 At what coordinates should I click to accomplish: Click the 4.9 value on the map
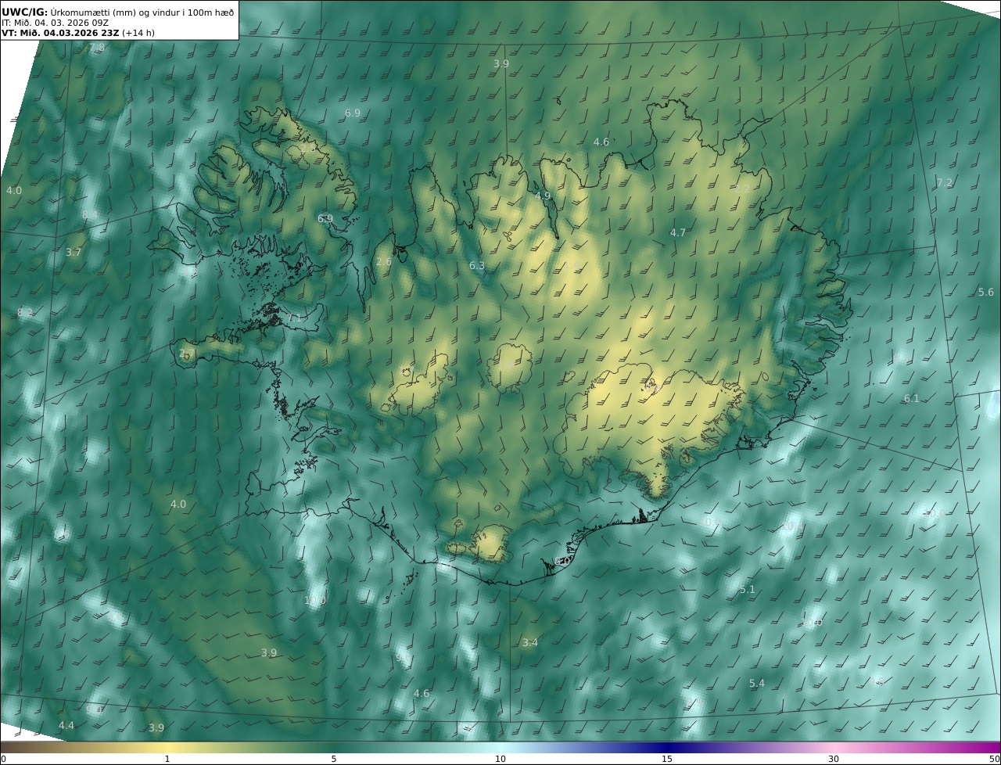click(543, 196)
